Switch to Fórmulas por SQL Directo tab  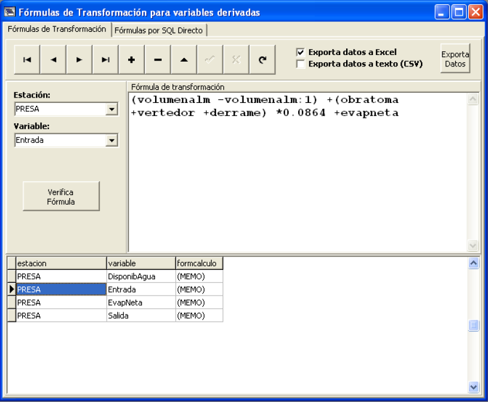click(x=159, y=30)
